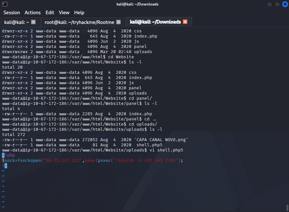
Task: Open the Help menu
Action: point(79,13)
